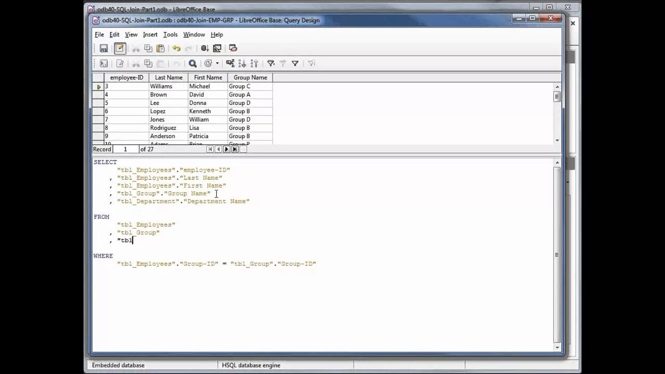This screenshot has width=665, height=374.
Task: Select the Rodriguez last name cell
Action: [168, 128]
